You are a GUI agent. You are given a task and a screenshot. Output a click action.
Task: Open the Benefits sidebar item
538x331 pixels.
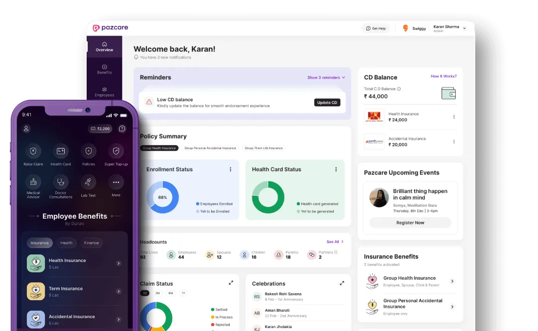pos(104,70)
